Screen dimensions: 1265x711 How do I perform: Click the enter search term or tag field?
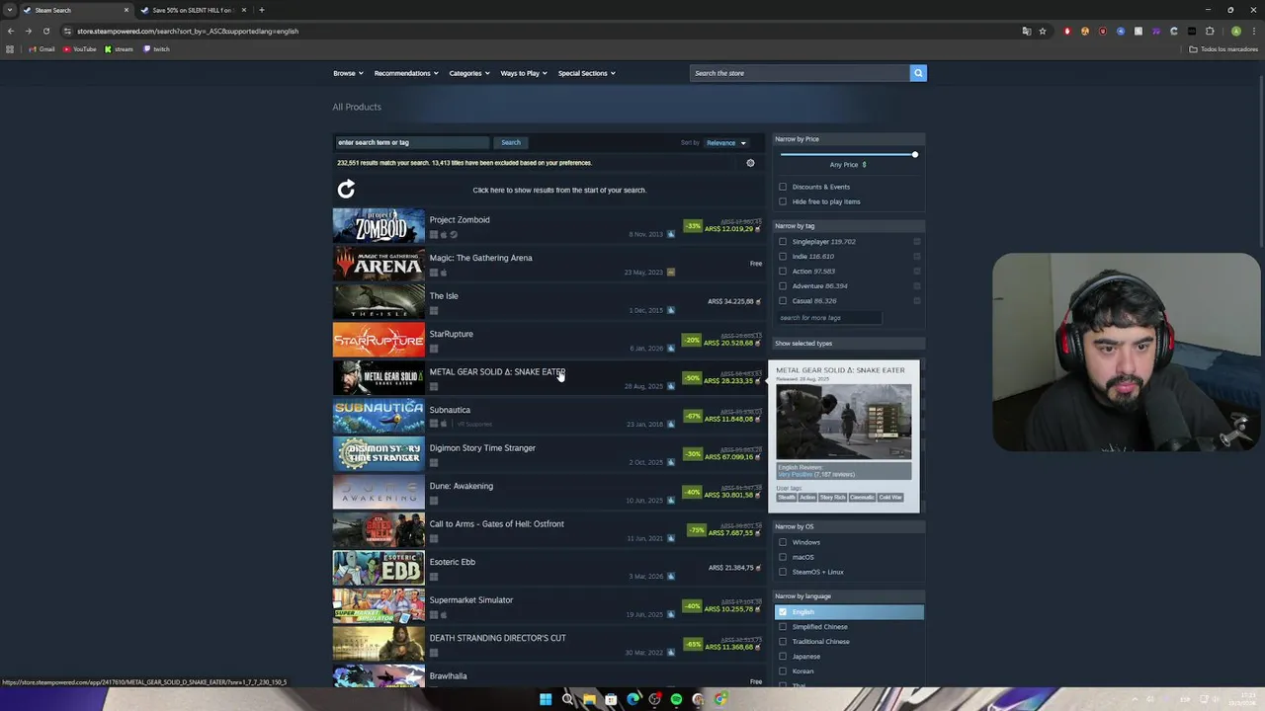(411, 143)
